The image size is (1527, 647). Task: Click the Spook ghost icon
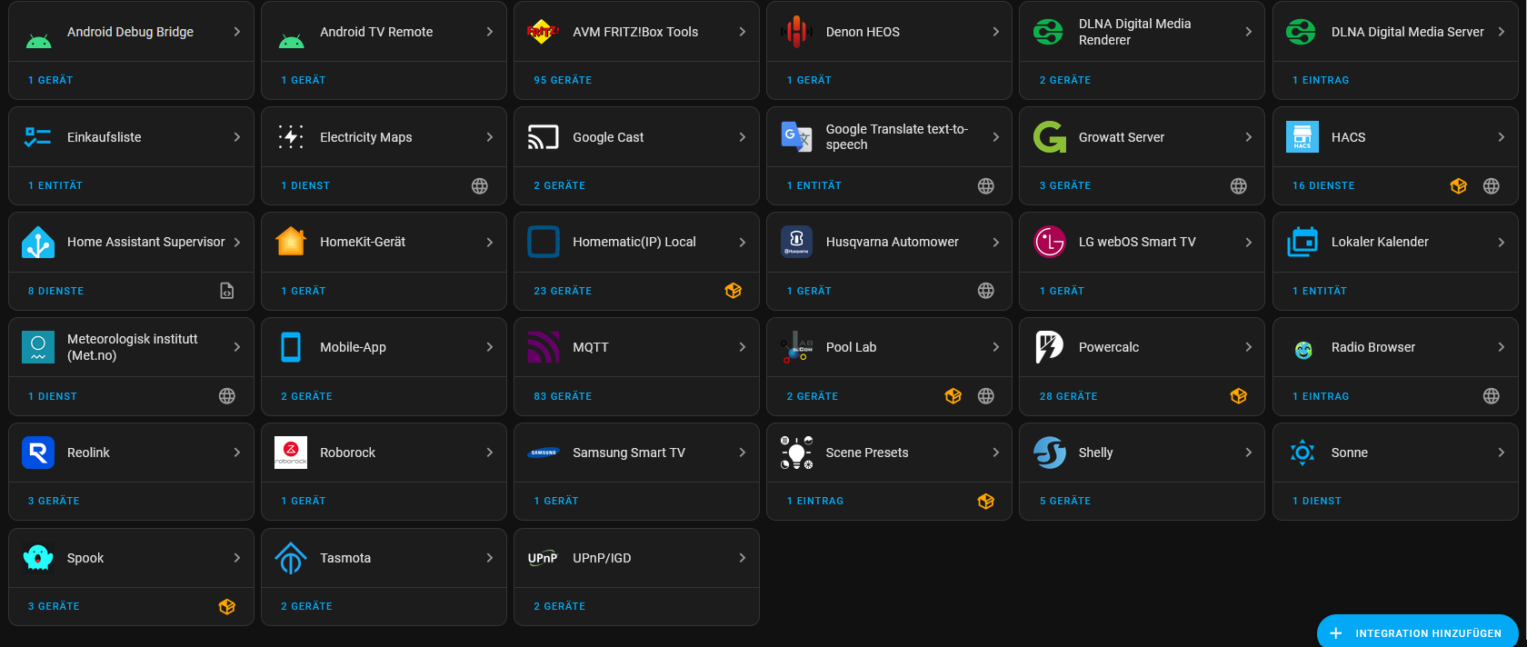(38, 558)
